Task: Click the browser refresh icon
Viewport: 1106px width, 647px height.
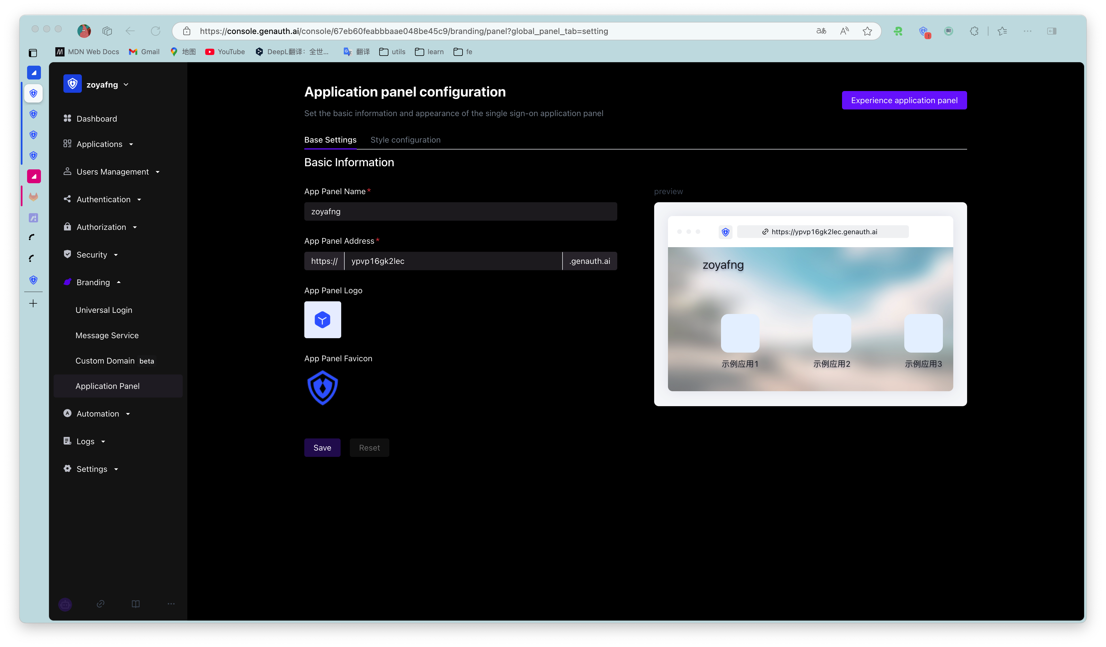Action: [155, 31]
